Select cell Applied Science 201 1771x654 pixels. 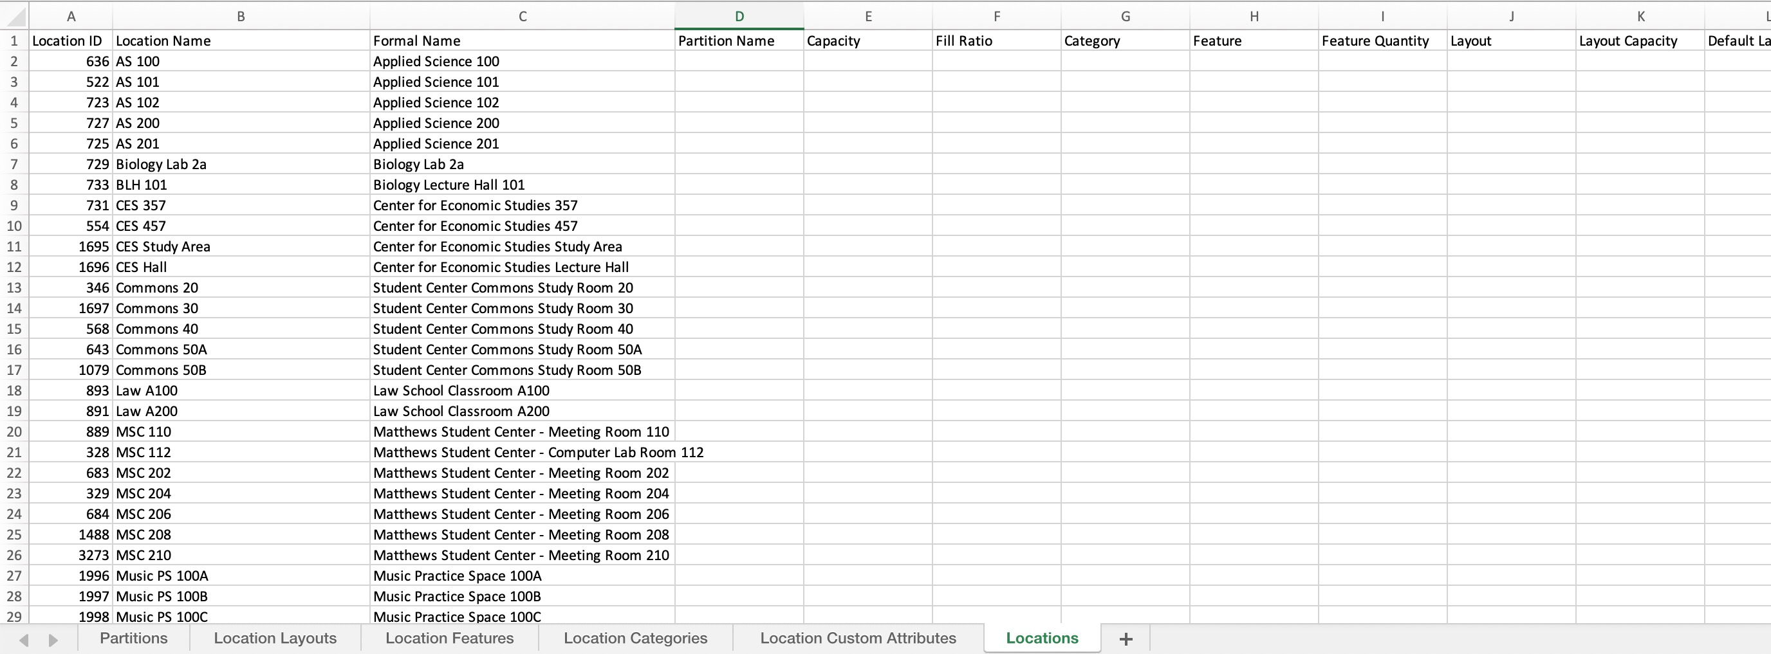pyautogui.click(x=523, y=143)
